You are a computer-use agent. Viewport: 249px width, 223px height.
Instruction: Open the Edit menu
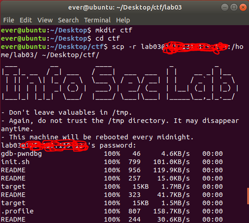pos(26,20)
